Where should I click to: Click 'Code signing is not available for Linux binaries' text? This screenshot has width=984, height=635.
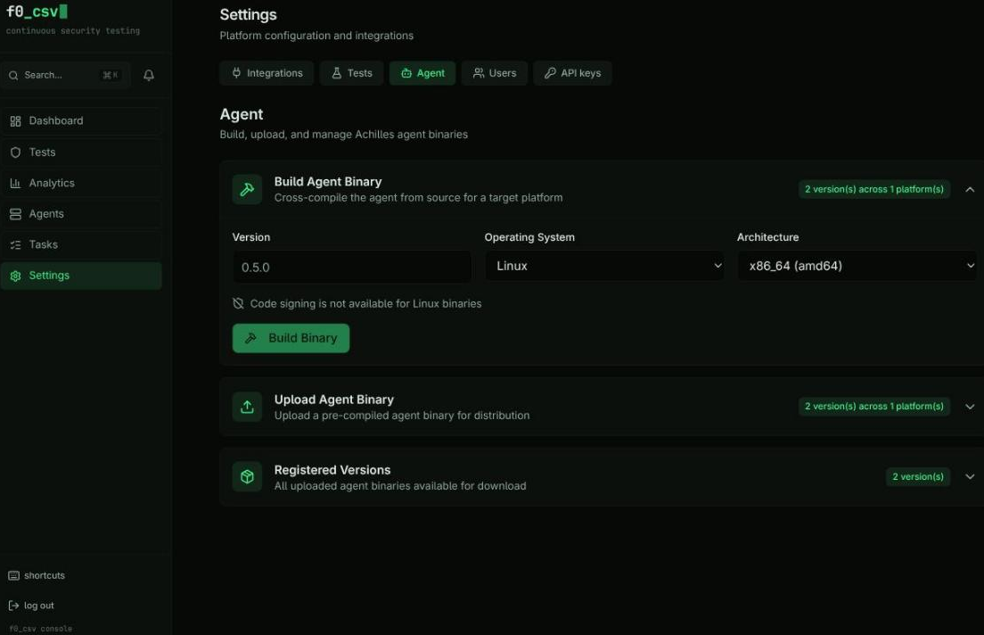tap(365, 303)
